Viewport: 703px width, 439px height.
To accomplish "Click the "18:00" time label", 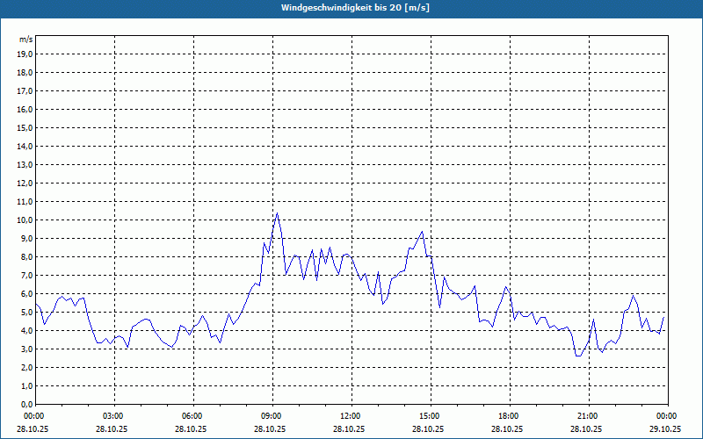I will pos(510,416).
